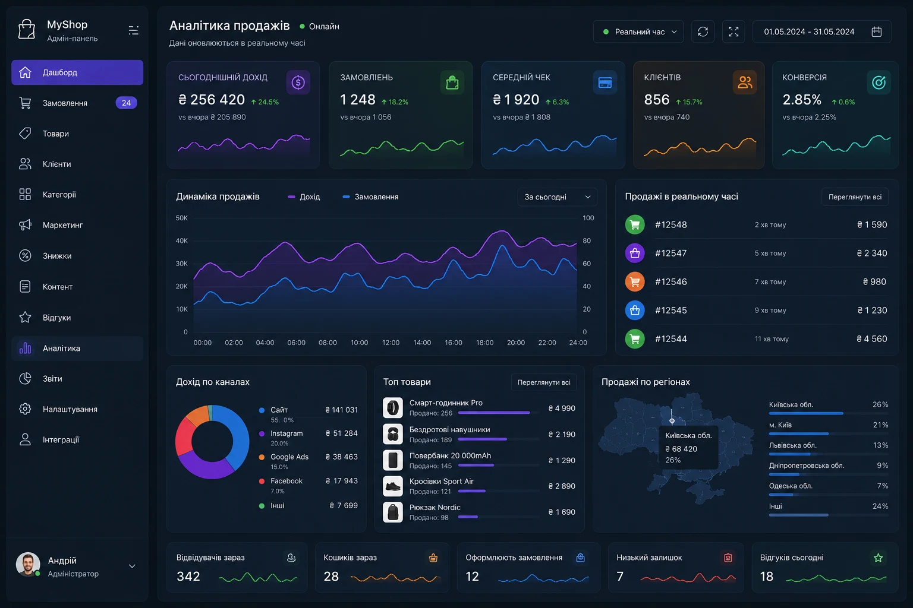Open the Реальний час dropdown

point(638,31)
